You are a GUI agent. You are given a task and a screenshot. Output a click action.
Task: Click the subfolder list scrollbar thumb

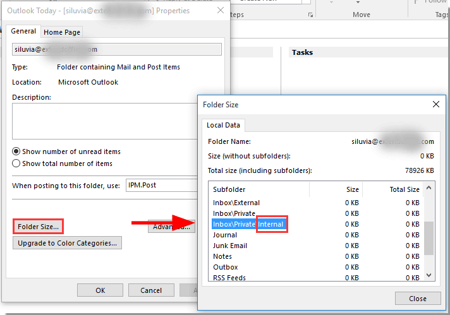pyautogui.click(x=429, y=237)
